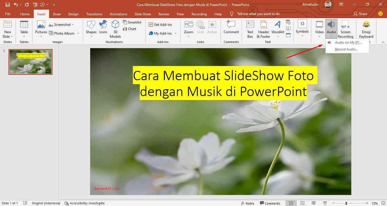Open the Emoji Keyboard
Image resolution: width=387 pixels, height=206 pixels.
[x=366, y=29]
